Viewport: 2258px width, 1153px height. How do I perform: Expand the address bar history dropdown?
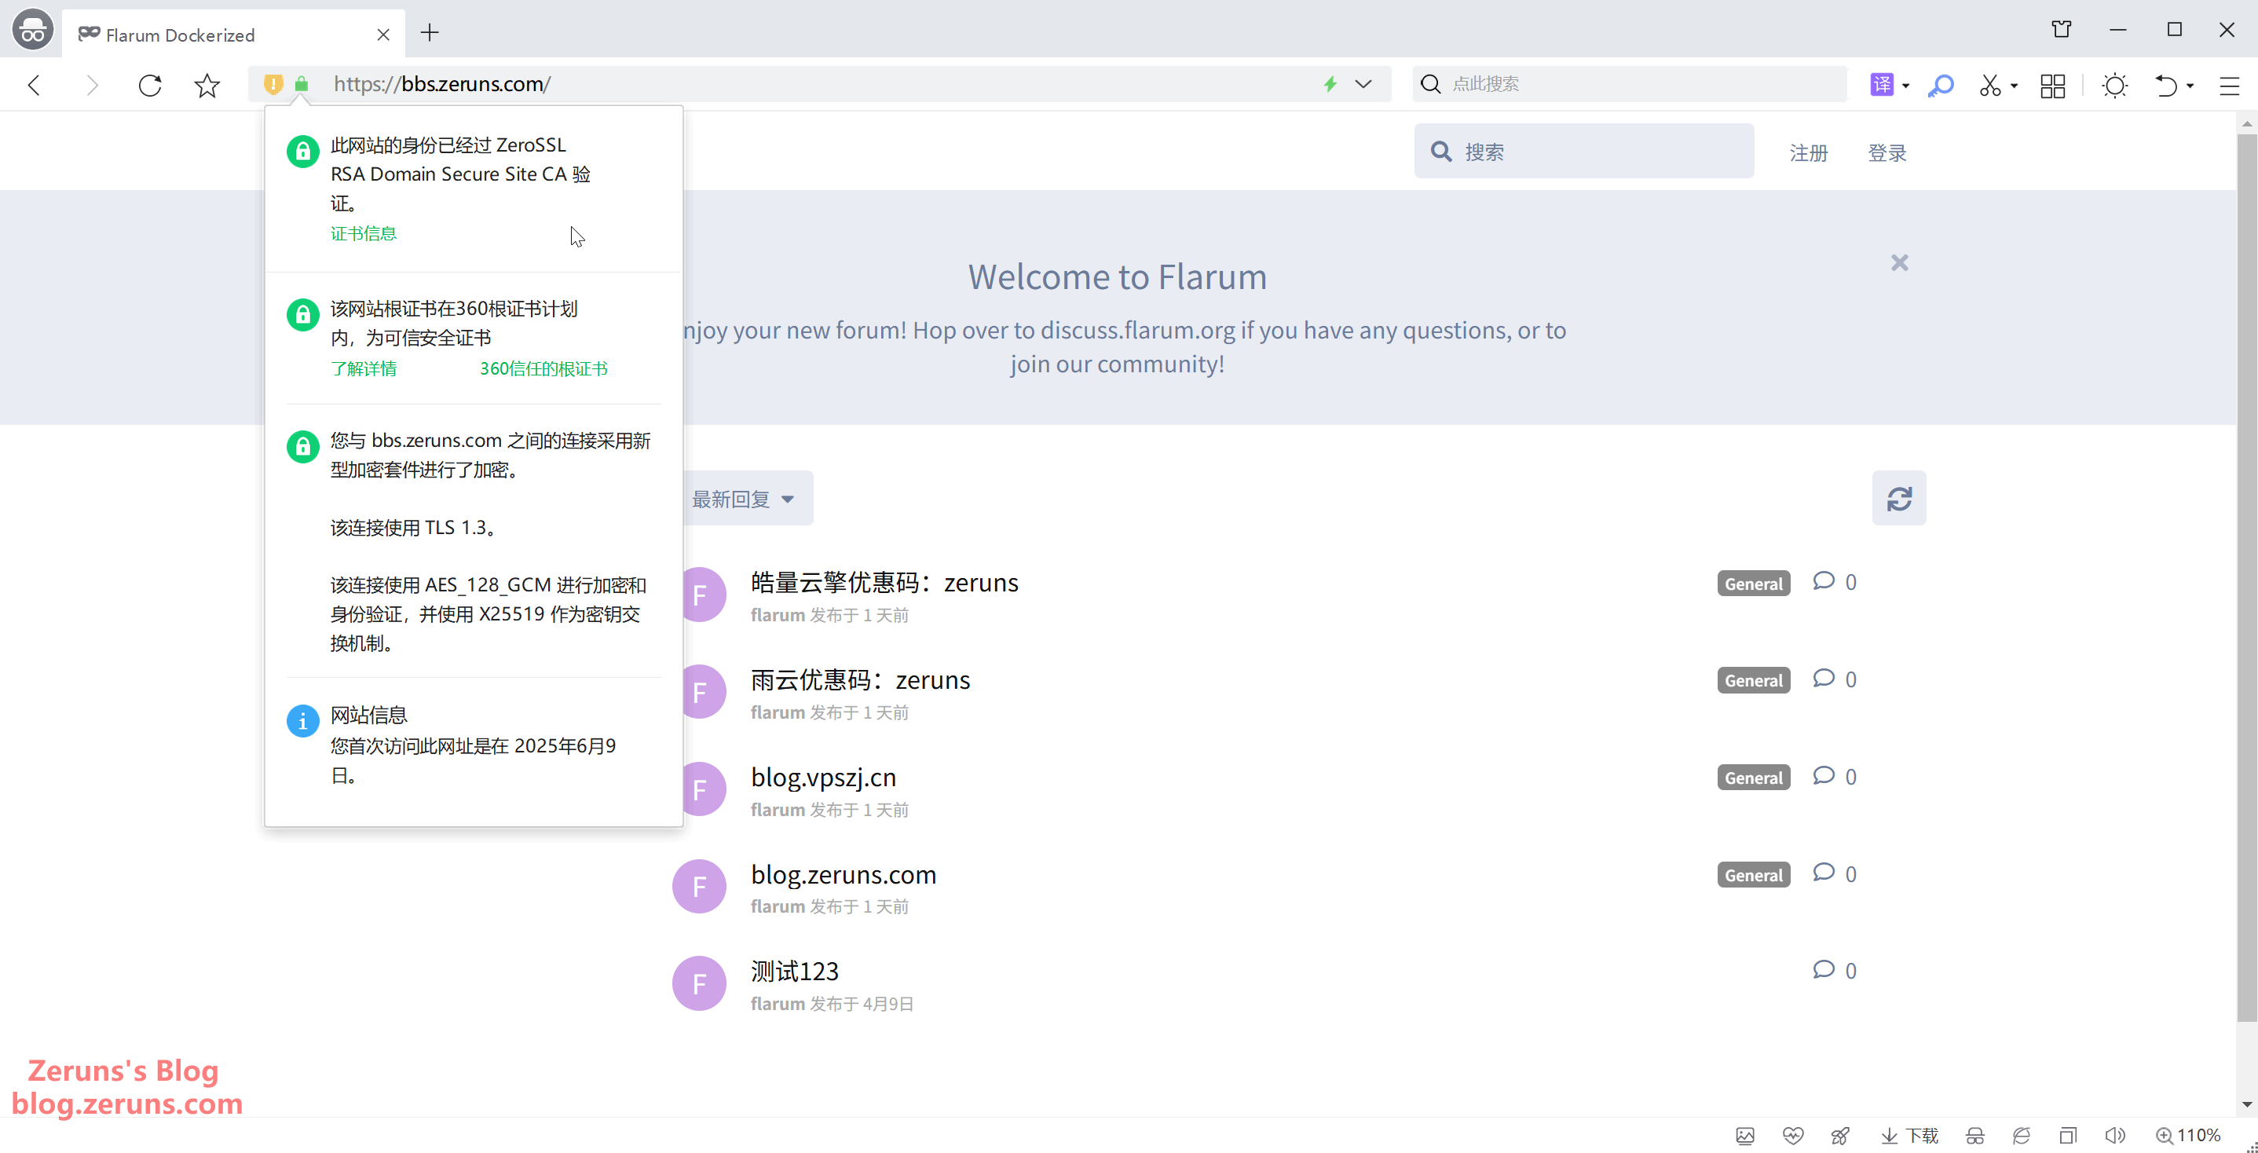tap(1363, 84)
